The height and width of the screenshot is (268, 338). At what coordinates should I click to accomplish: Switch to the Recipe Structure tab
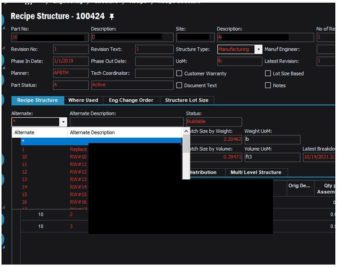coord(38,100)
